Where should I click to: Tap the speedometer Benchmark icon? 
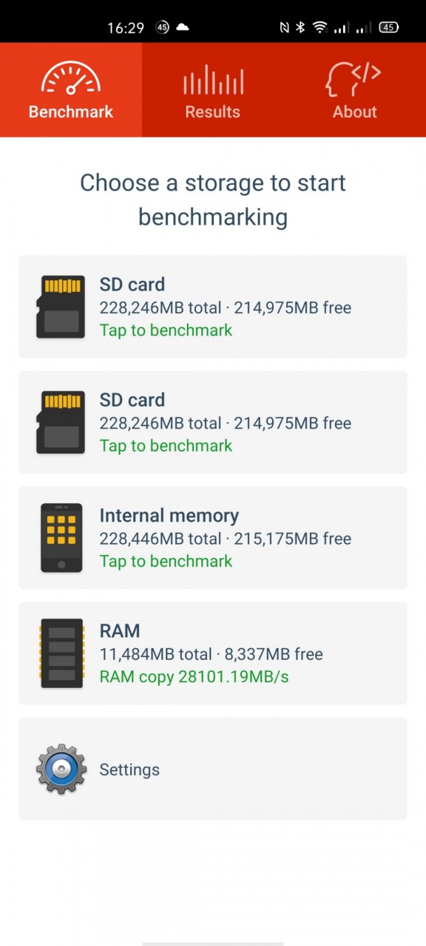71,78
